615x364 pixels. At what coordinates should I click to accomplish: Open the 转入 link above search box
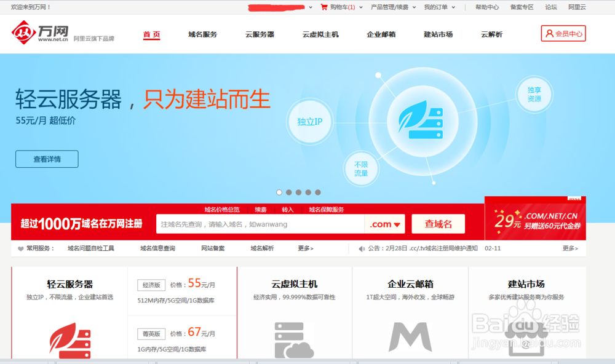coord(287,210)
